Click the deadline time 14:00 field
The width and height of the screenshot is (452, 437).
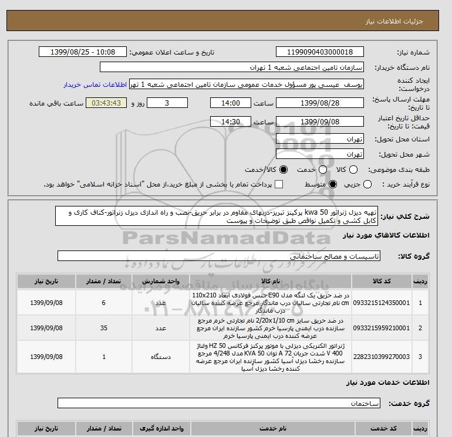(x=230, y=103)
